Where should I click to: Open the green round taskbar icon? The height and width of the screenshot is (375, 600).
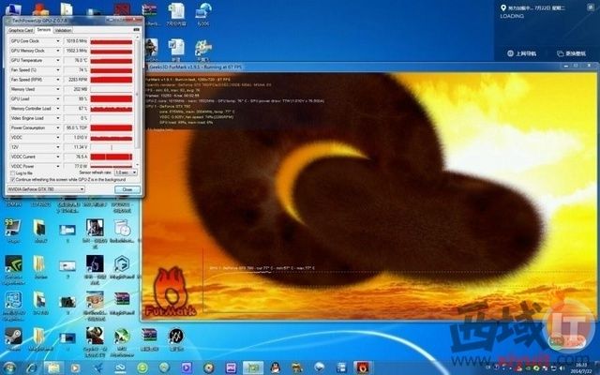click(x=142, y=368)
